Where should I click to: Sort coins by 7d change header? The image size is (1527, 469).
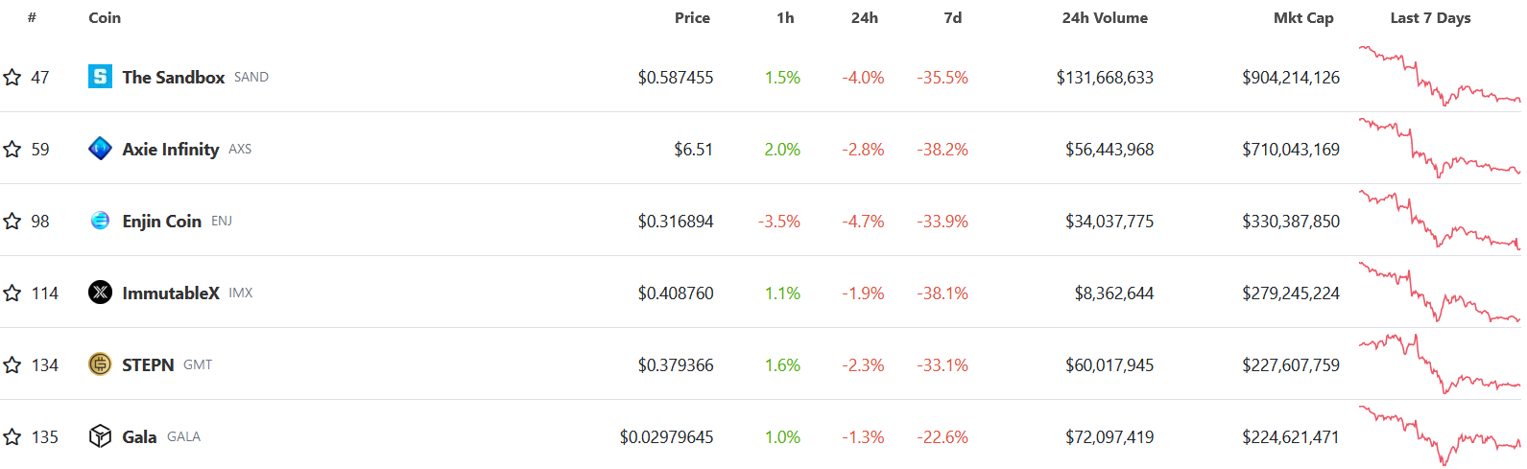coord(952,18)
